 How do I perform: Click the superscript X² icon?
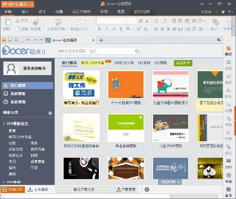tap(139, 29)
